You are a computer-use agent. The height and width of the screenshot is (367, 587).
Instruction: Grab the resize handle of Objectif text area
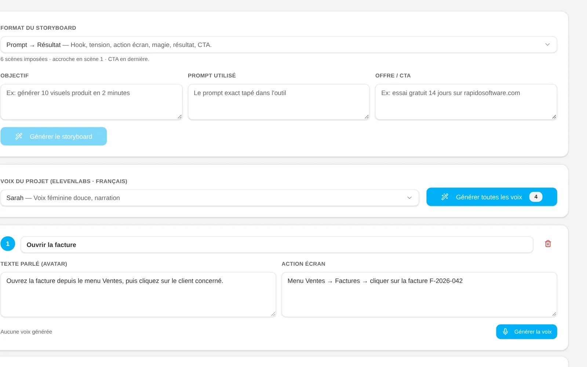179,117
